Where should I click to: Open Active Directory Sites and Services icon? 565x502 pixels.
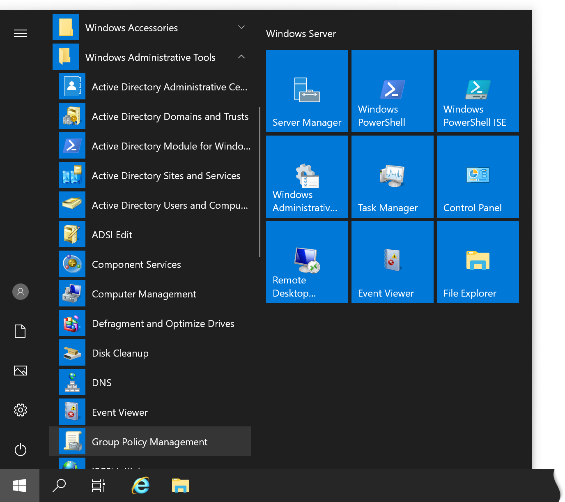click(x=72, y=175)
